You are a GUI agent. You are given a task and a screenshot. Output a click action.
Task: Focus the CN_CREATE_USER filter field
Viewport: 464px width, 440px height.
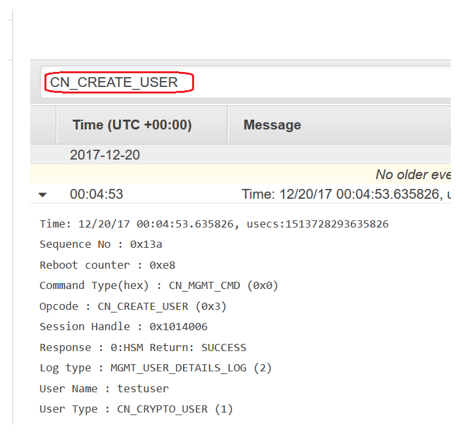point(246,82)
